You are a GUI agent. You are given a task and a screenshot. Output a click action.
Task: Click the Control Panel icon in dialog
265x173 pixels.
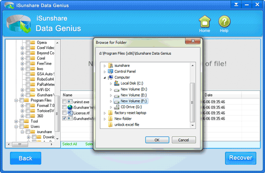coord(110,71)
